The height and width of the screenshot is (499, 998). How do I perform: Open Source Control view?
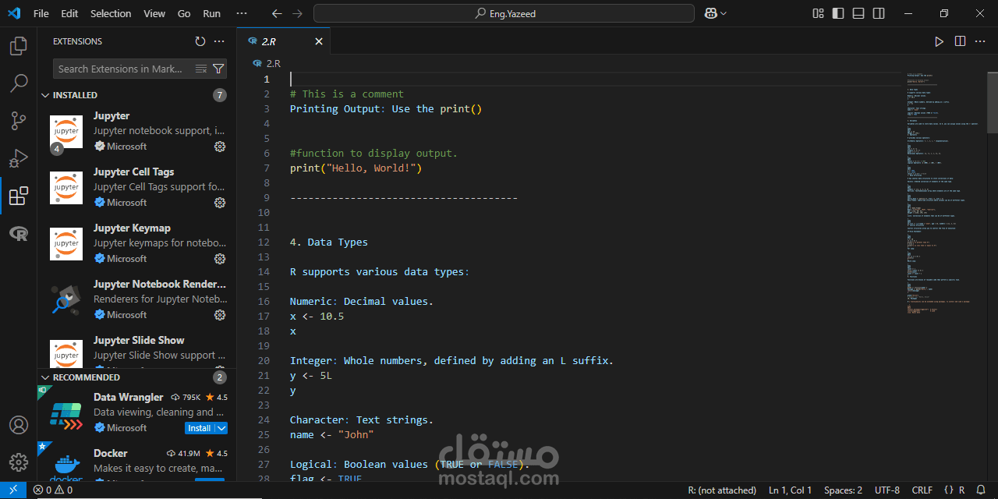click(19, 121)
